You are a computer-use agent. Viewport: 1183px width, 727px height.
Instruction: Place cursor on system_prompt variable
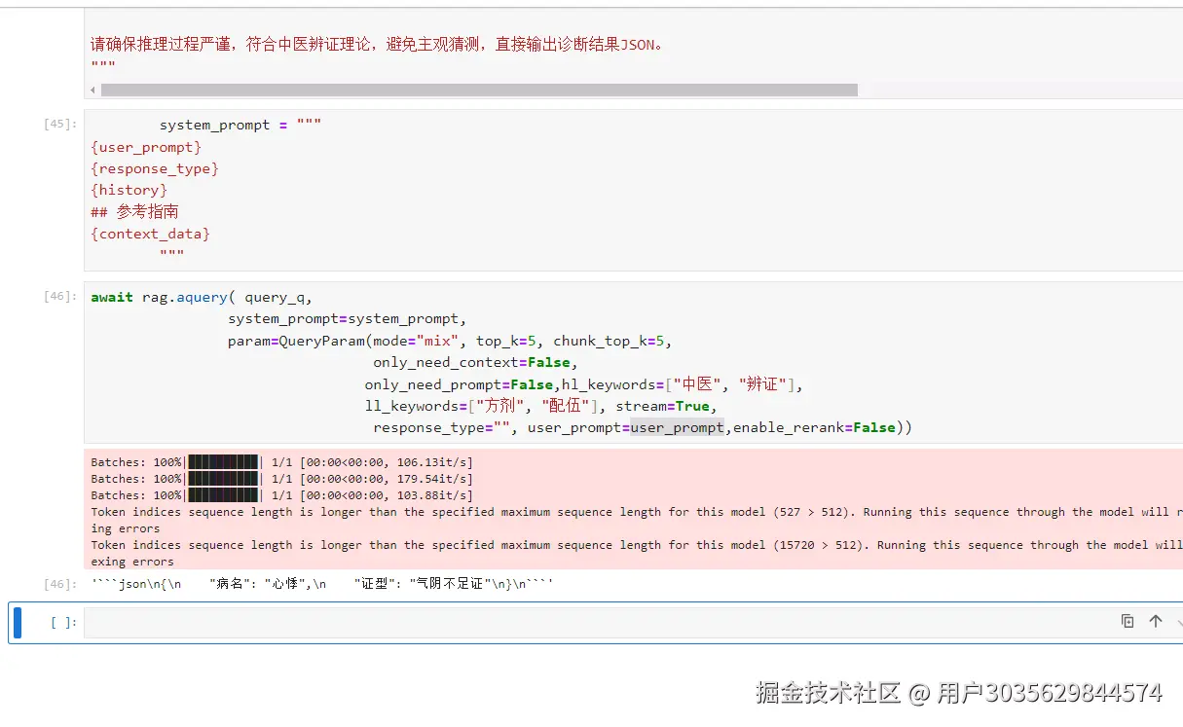pos(214,124)
